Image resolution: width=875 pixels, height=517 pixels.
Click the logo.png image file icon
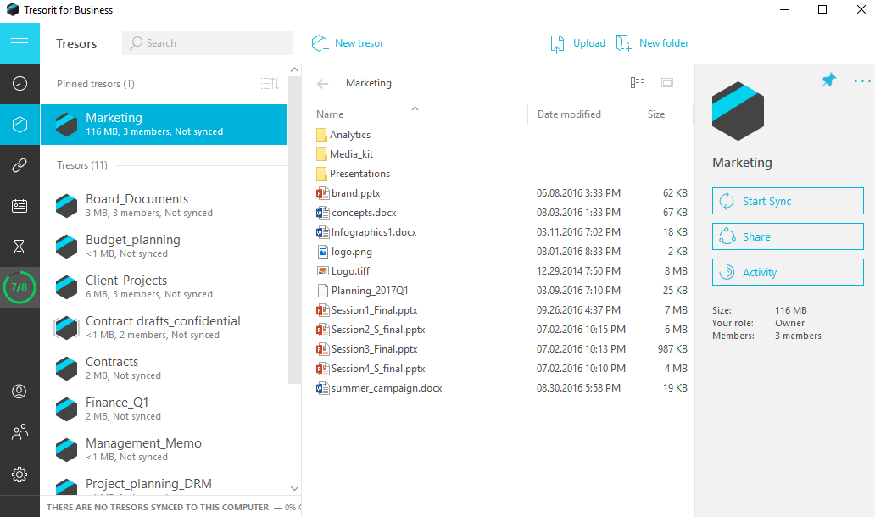(322, 252)
